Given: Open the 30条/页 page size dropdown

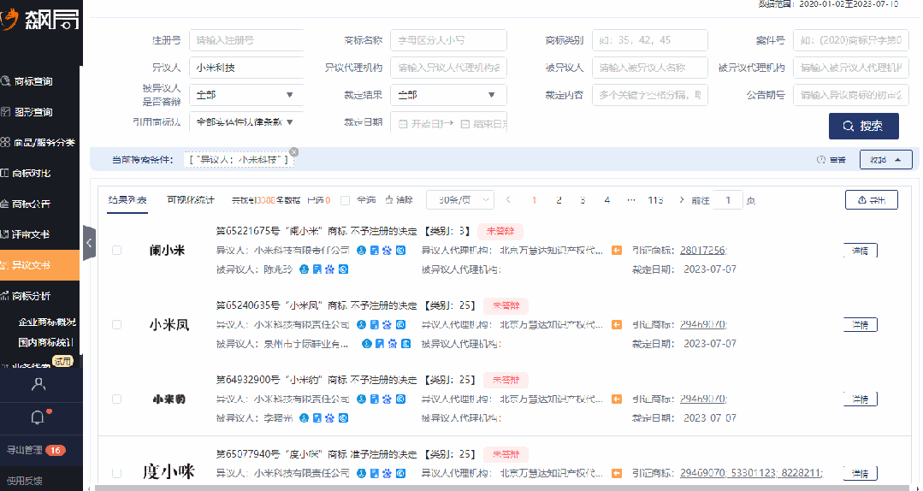Looking at the screenshot, I should pos(460,200).
